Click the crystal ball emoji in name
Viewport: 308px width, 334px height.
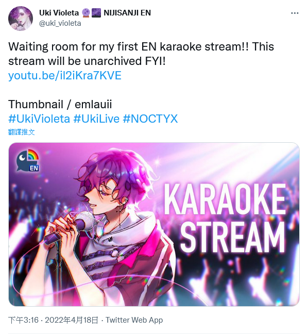[85, 13]
